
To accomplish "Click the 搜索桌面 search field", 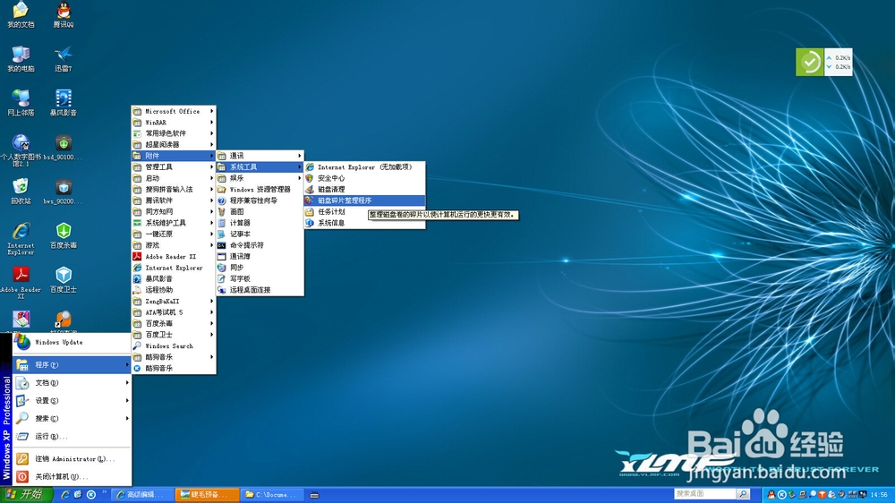I will click(x=704, y=494).
